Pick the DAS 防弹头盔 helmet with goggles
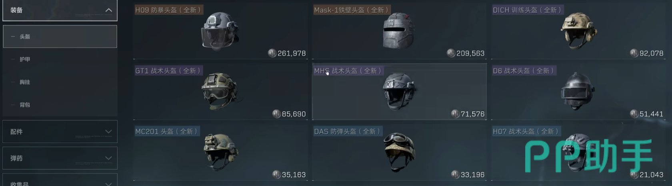672x186 pixels. coord(399,152)
